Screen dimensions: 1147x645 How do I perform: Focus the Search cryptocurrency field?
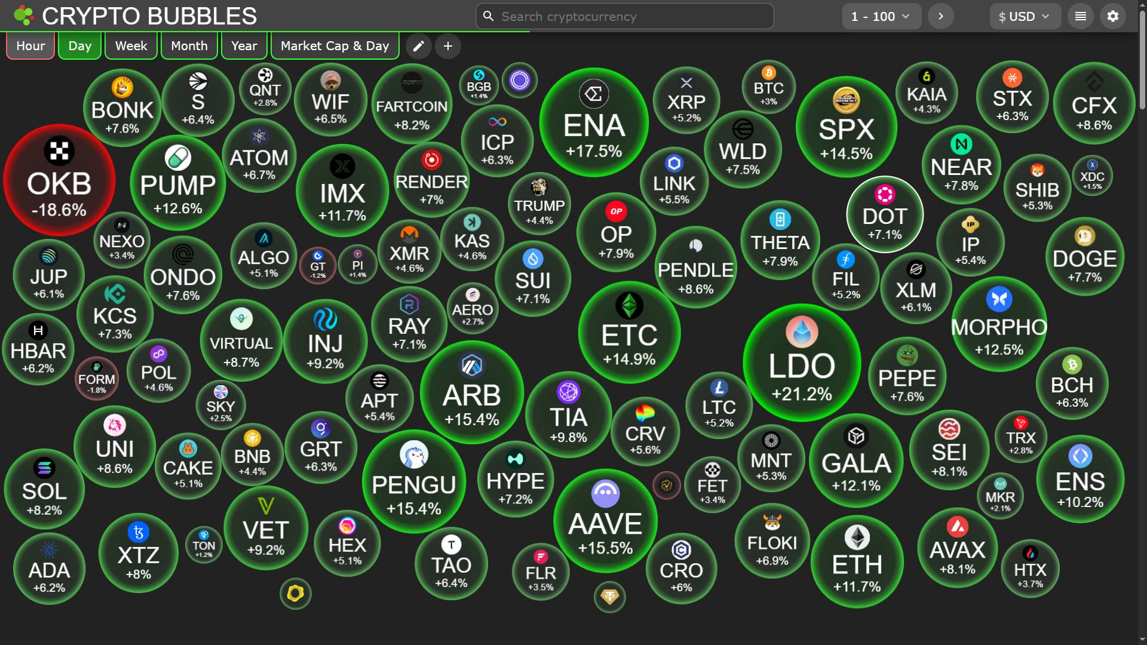coord(624,16)
